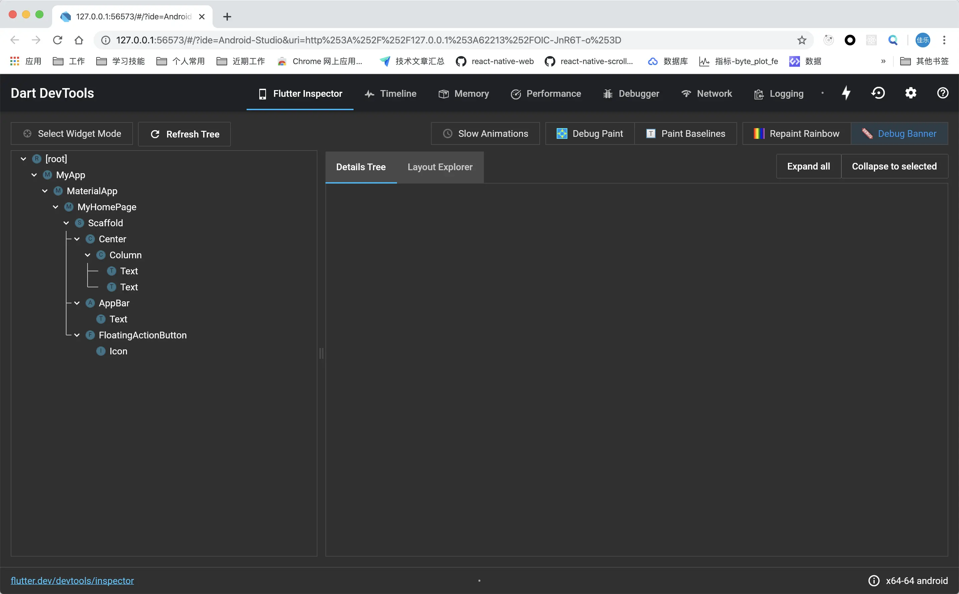Open the help question mark icon

coord(943,93)
